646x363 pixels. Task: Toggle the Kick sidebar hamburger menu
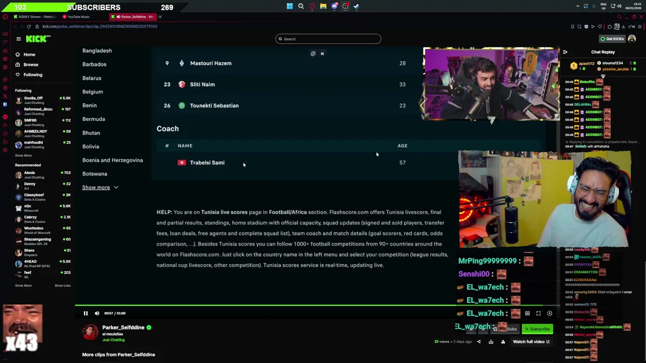(x=19, y=39)
